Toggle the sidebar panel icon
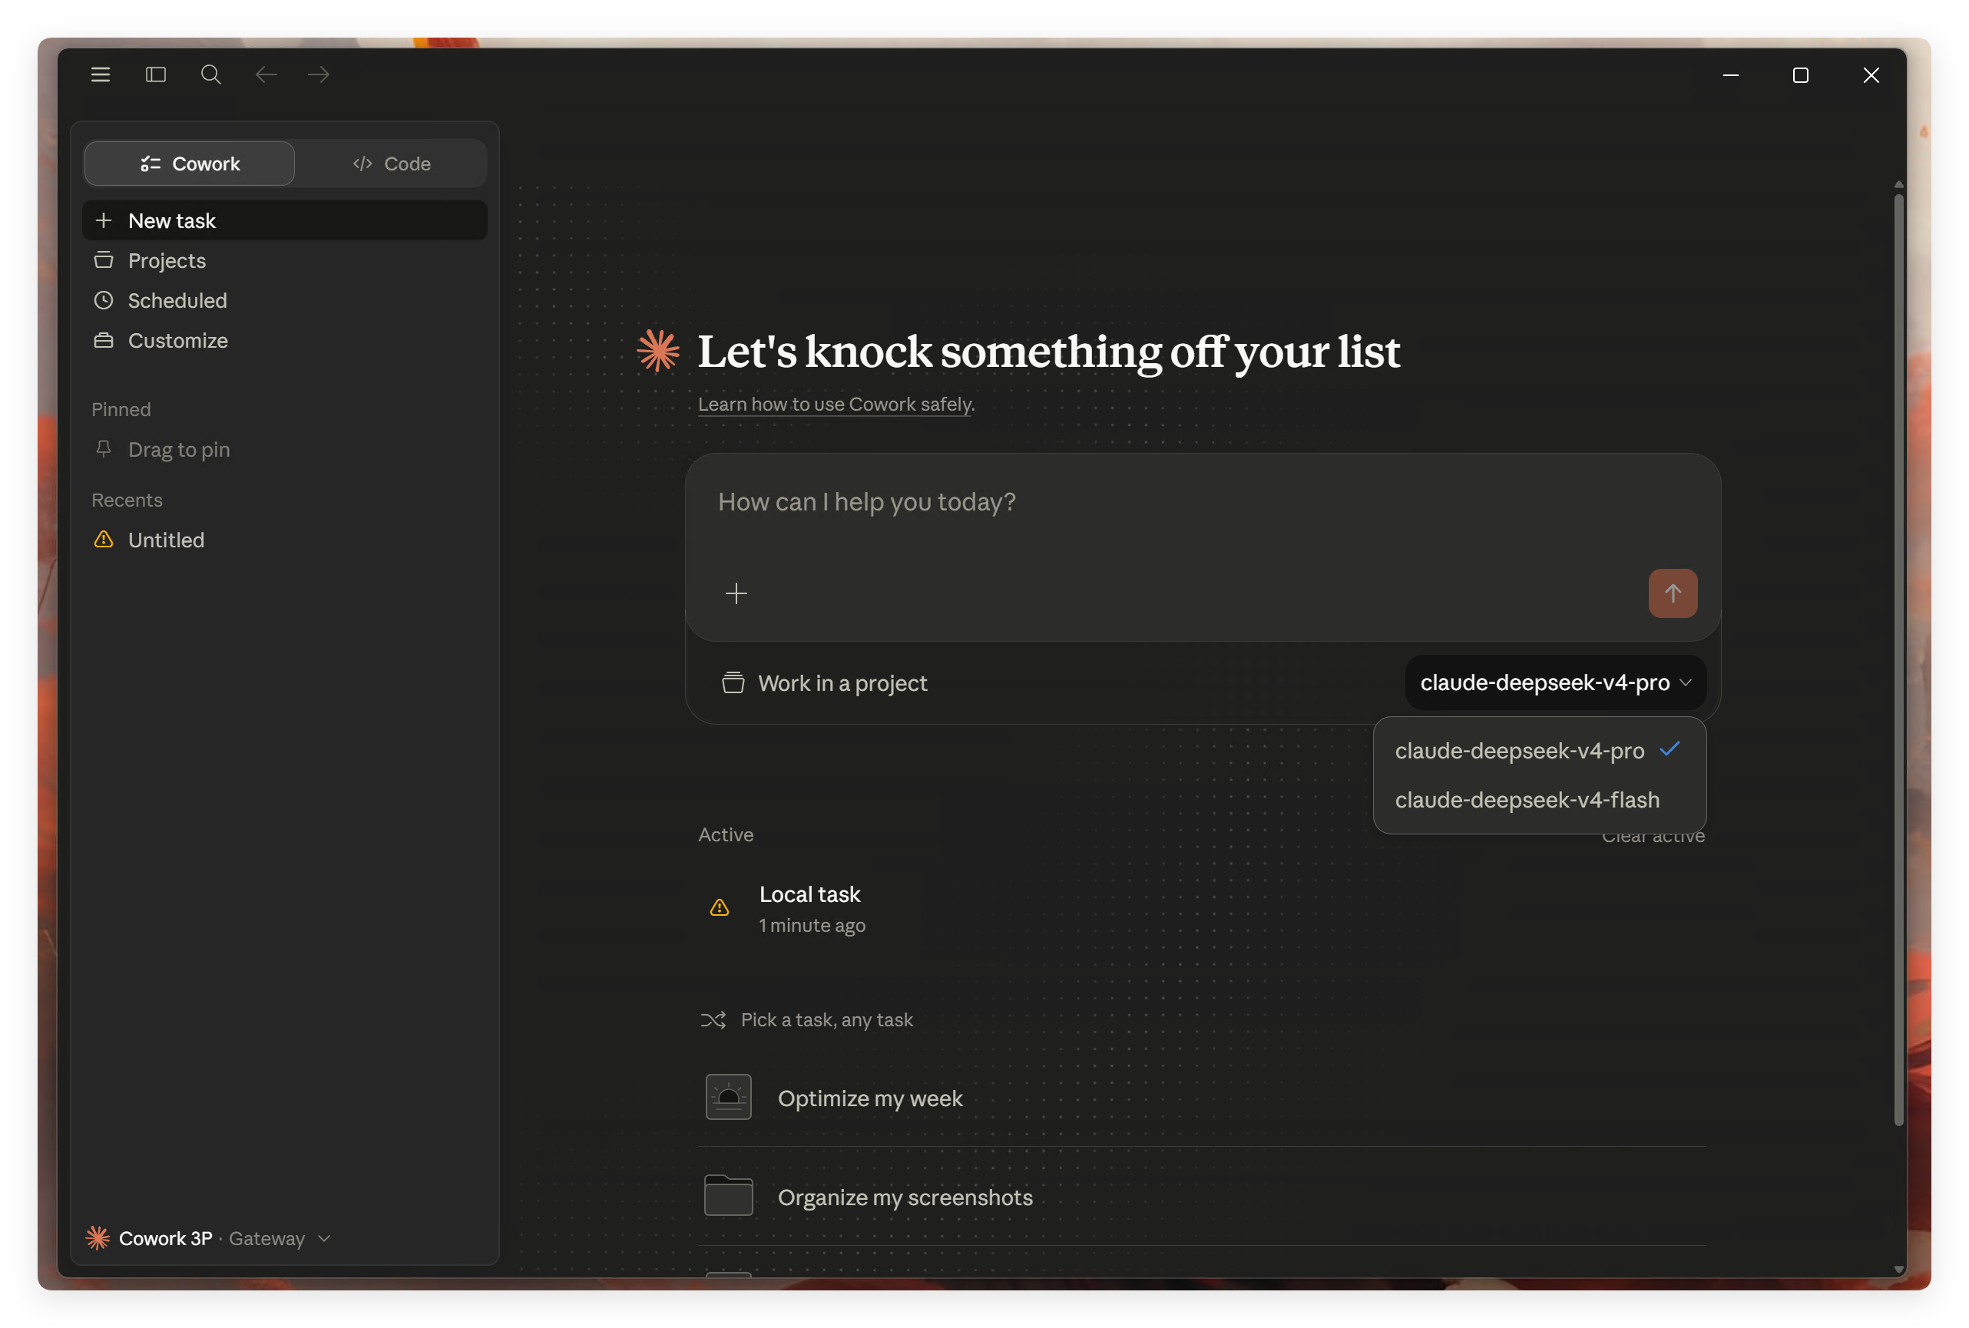Image resolution: width=1969 pixels, height=1328 pixels. (x=156, y=74)
